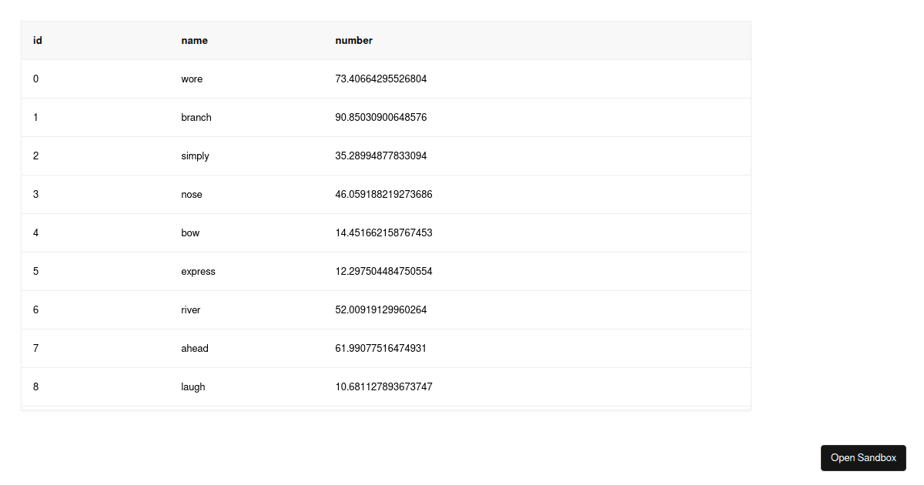Image resolution: width=924 pixels, height=485 pixels.
Task: Select the row named nose
Action: 192,194
